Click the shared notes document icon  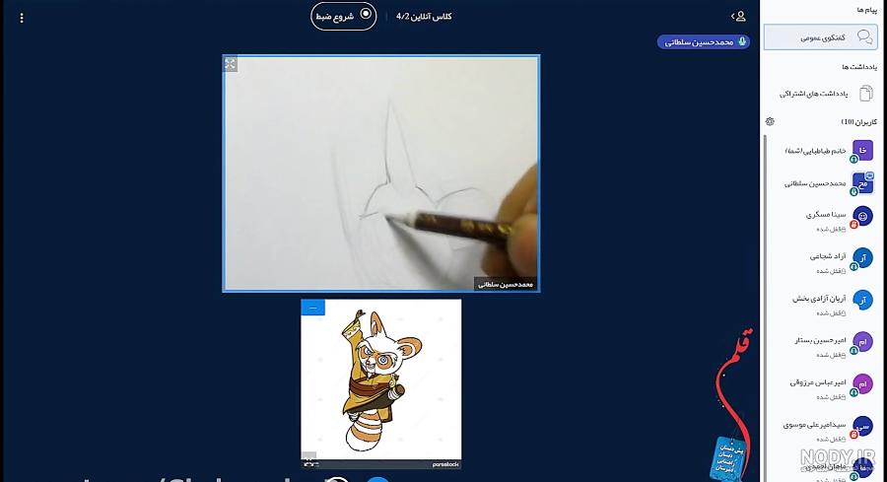[865, 94]
